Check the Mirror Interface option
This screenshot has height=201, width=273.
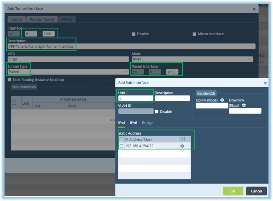coord(194,34)
